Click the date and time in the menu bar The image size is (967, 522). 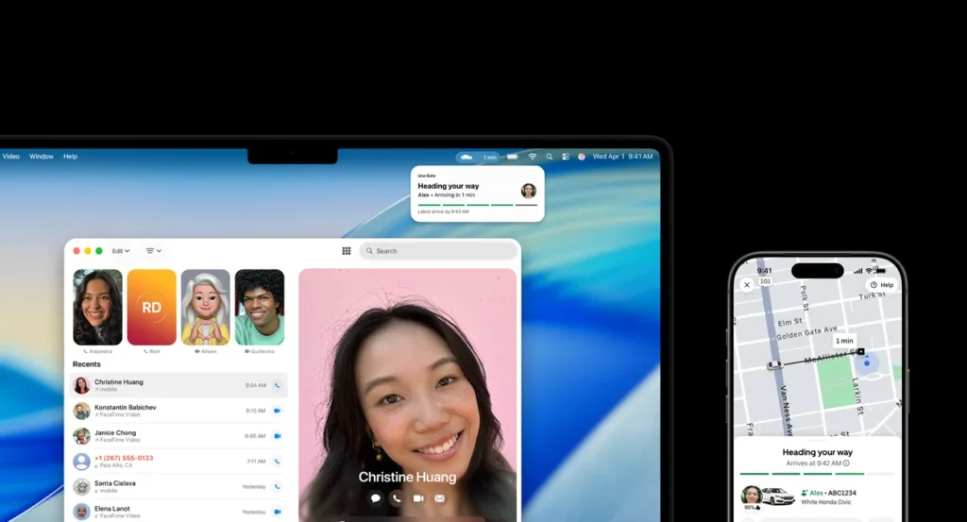622,157
